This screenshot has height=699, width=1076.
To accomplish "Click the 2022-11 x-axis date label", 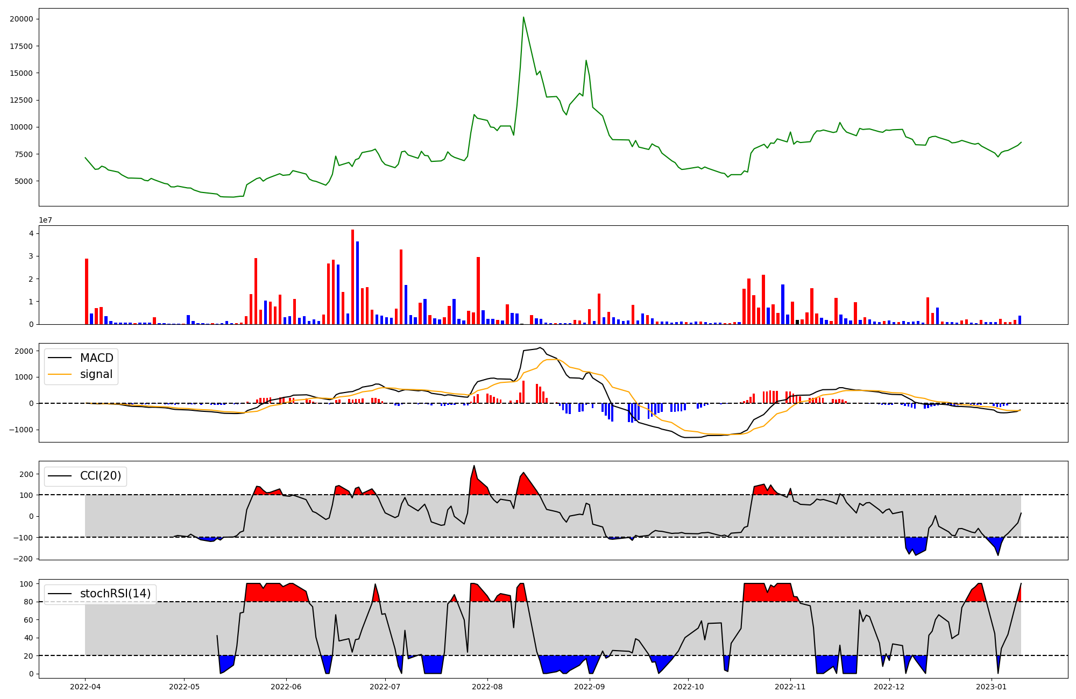I will pos(790,687).
